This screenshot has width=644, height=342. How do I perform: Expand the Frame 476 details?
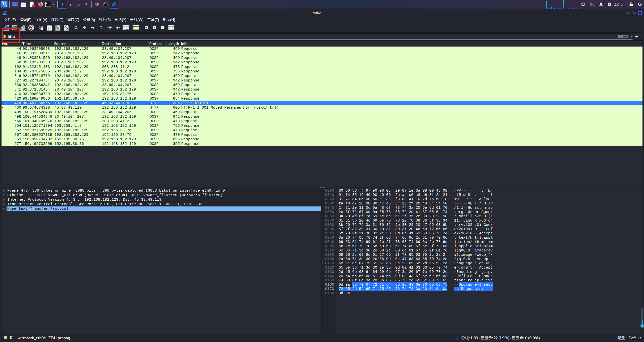click(x=4, y=191)
